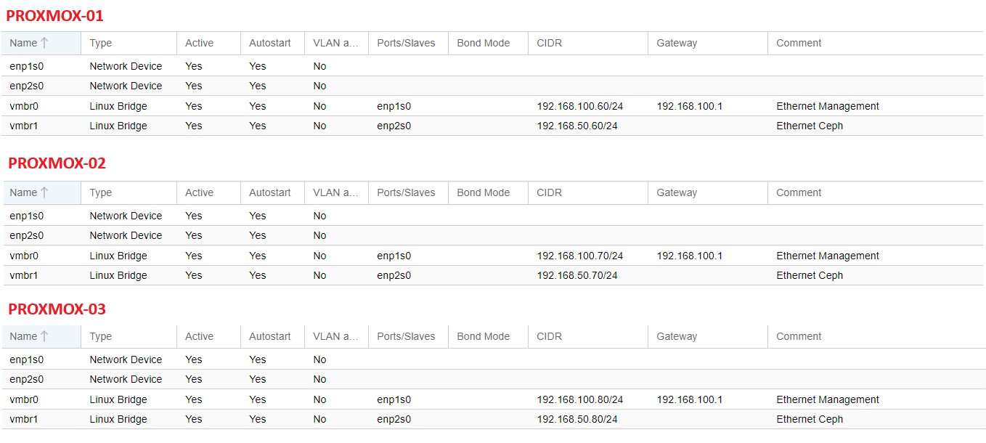Select enp2s0 network device under PROXMOX-02
Screen dimensions: 986x443
click(26, 235)
